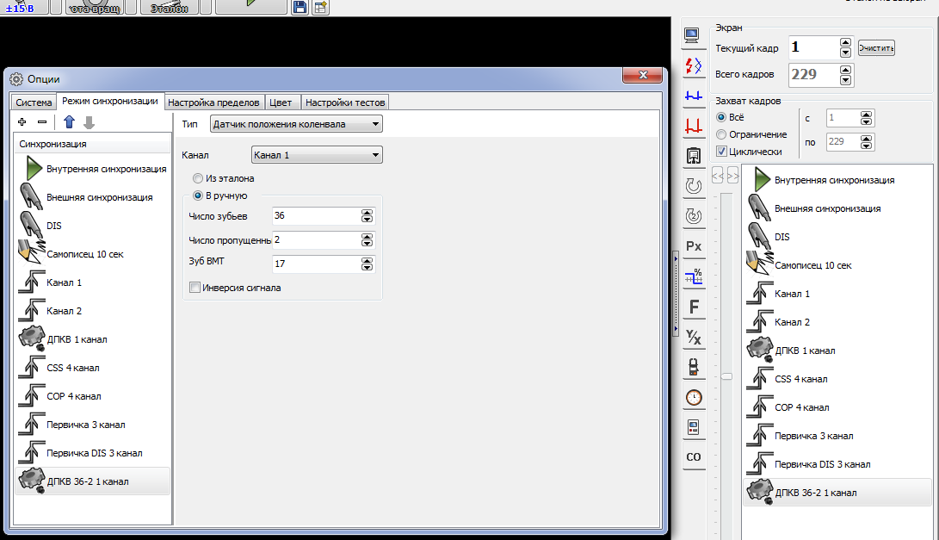Click the F icon in the side toolbar
Image resolution: width=939 pixels, height=540 pixels.
coord(694,307)
